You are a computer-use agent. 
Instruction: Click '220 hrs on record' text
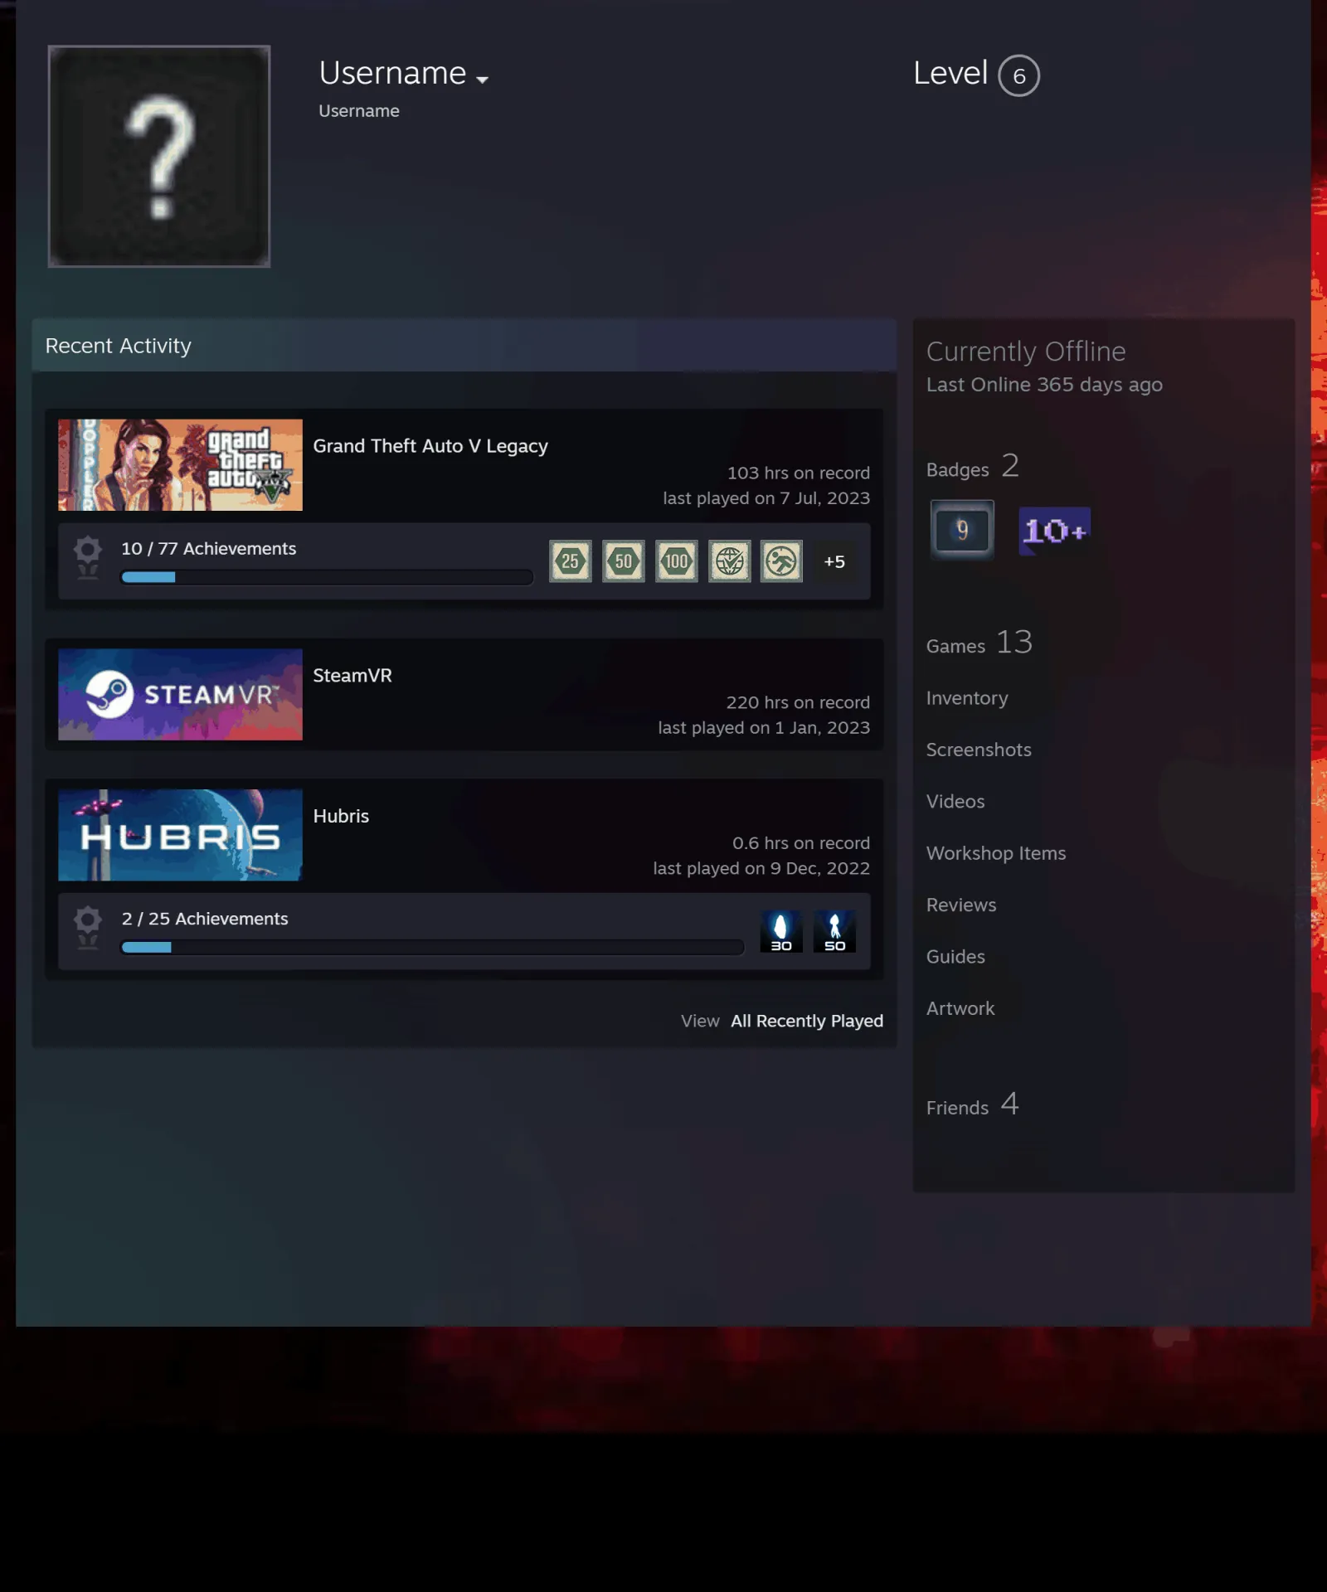tap(798, 702)
